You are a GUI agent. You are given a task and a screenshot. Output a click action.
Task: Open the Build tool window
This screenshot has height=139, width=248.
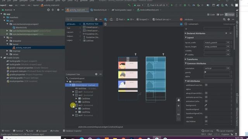pos(30,131)
